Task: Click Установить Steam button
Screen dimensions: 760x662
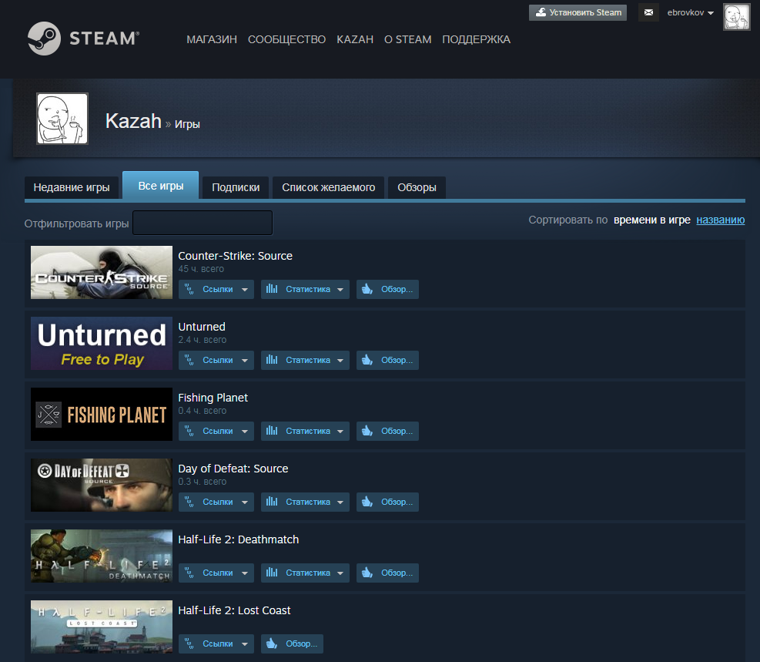Action: tap(578, 12)
